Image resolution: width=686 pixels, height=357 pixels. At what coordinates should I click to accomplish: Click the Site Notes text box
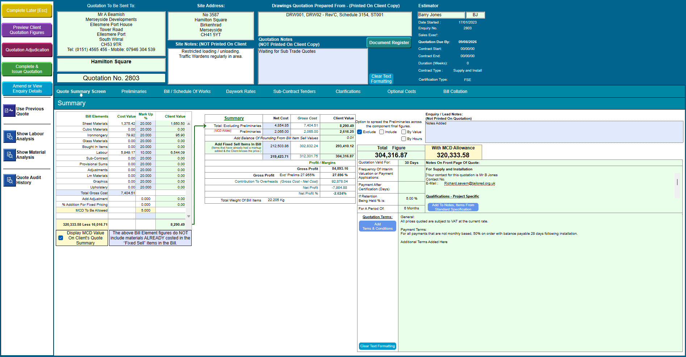[x=211, y=66]
